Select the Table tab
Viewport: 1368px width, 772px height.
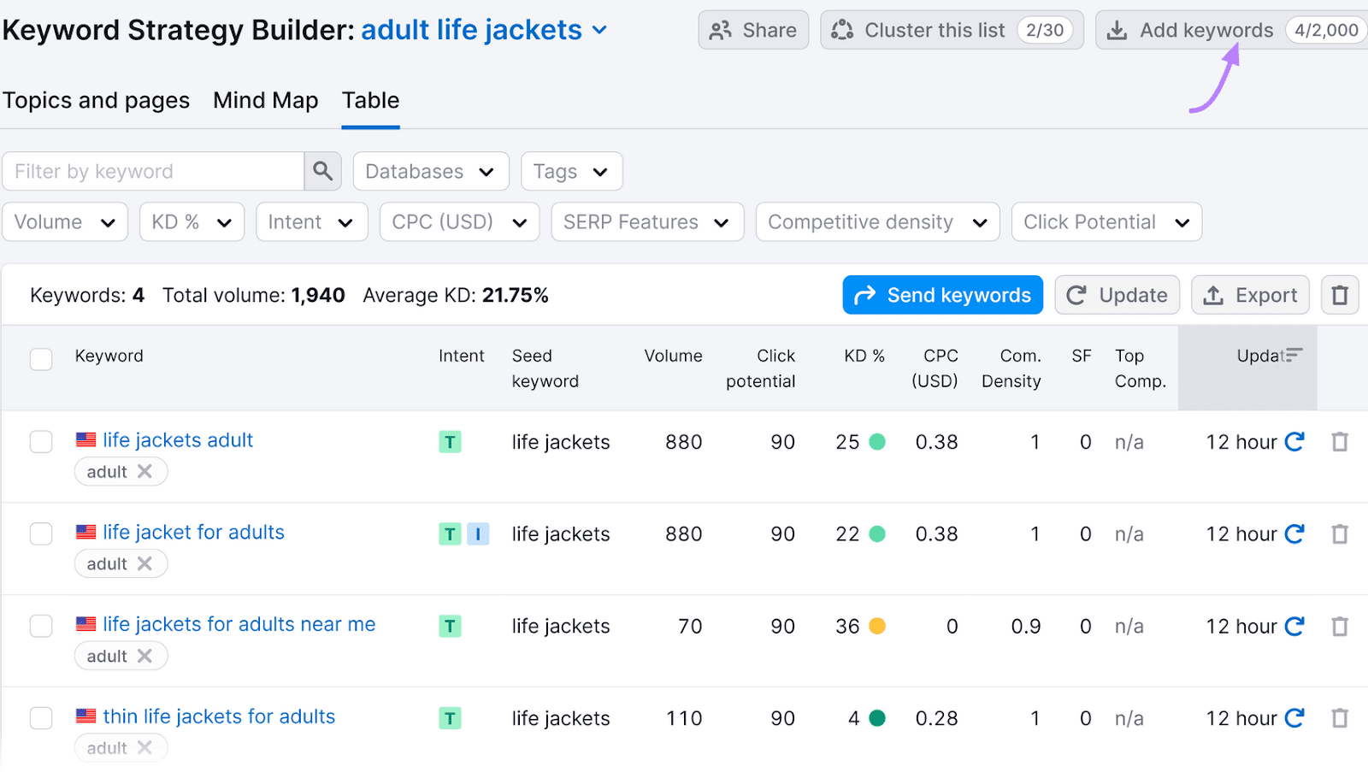click(370, 100)
